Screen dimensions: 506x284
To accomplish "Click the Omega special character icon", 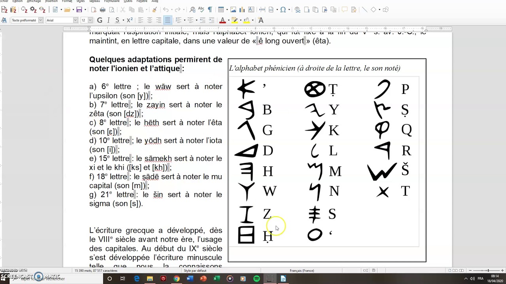I will point(283,9).
